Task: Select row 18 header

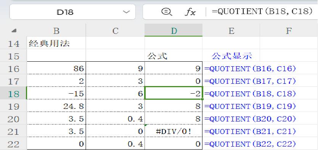Action: [13, 93]
